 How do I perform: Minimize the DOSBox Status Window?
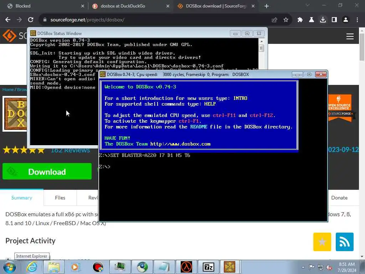pyautogui.click(x=235, y=33)
